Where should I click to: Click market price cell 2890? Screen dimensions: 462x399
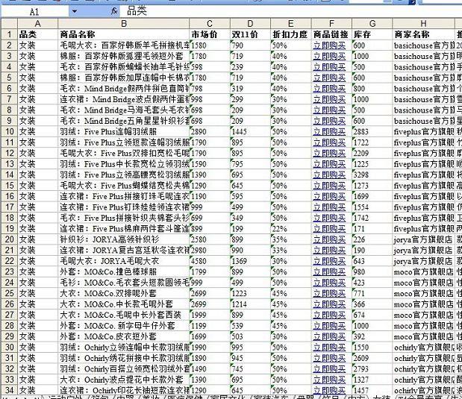pos(210,131)
